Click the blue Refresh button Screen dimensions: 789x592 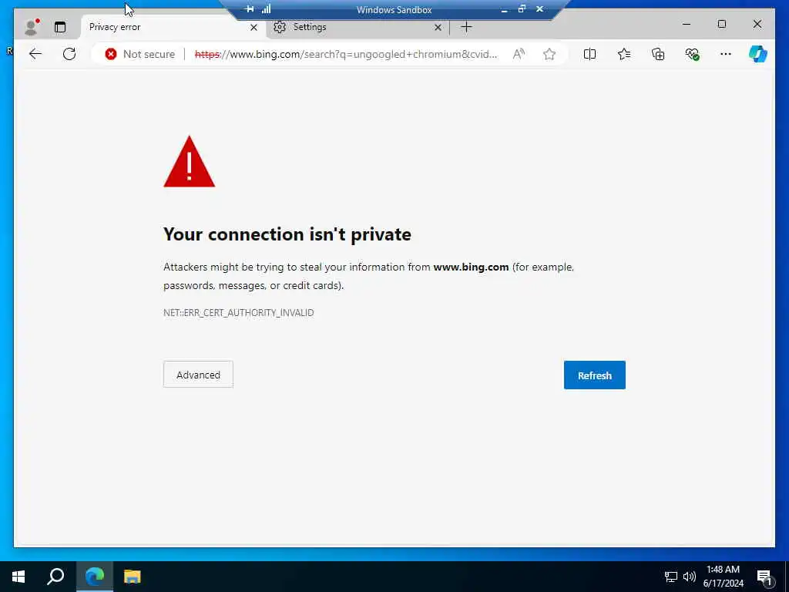point(594,375)
